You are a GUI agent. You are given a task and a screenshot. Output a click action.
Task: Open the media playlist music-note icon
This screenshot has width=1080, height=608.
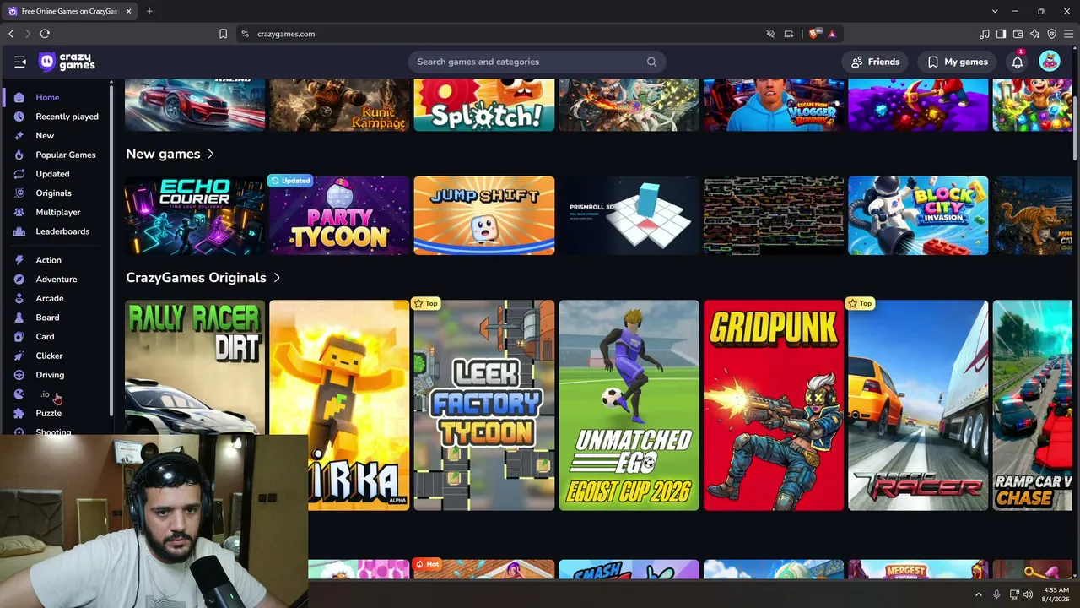tap(985, 34)
